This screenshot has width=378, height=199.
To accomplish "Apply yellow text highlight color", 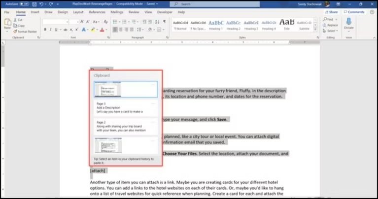I will coord(93,30).
